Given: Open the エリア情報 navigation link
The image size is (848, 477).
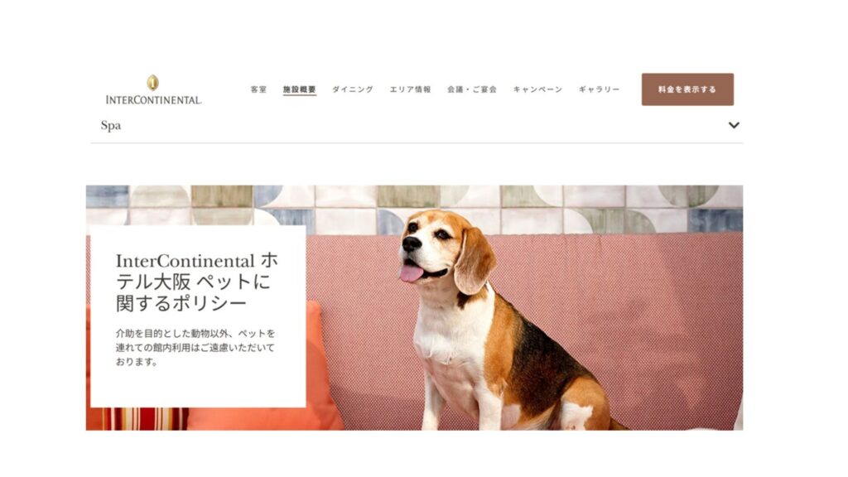Looking at the screenshot, I should click(x=411, y=89).
